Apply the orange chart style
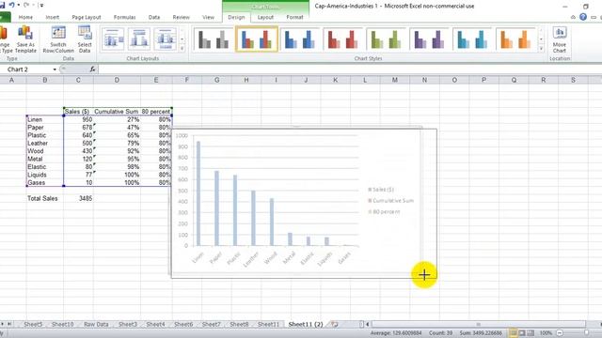 click(x=515, y=39)
